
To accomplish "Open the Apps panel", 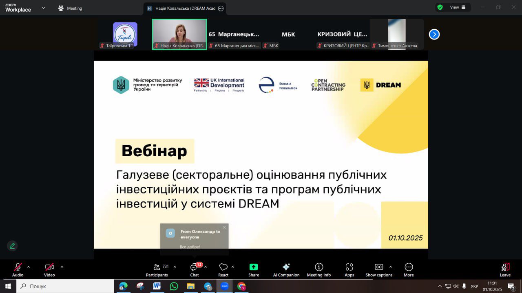I will [x=349, y=269].
